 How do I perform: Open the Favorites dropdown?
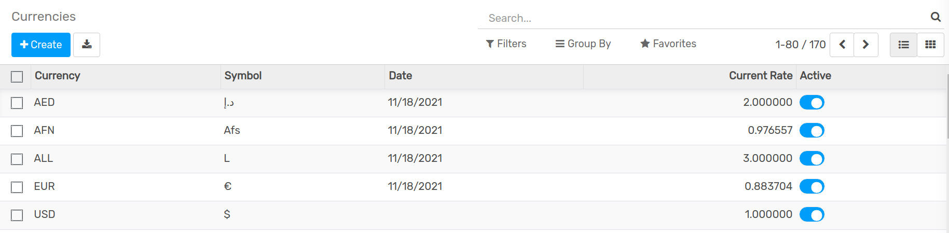pos(668,44)
